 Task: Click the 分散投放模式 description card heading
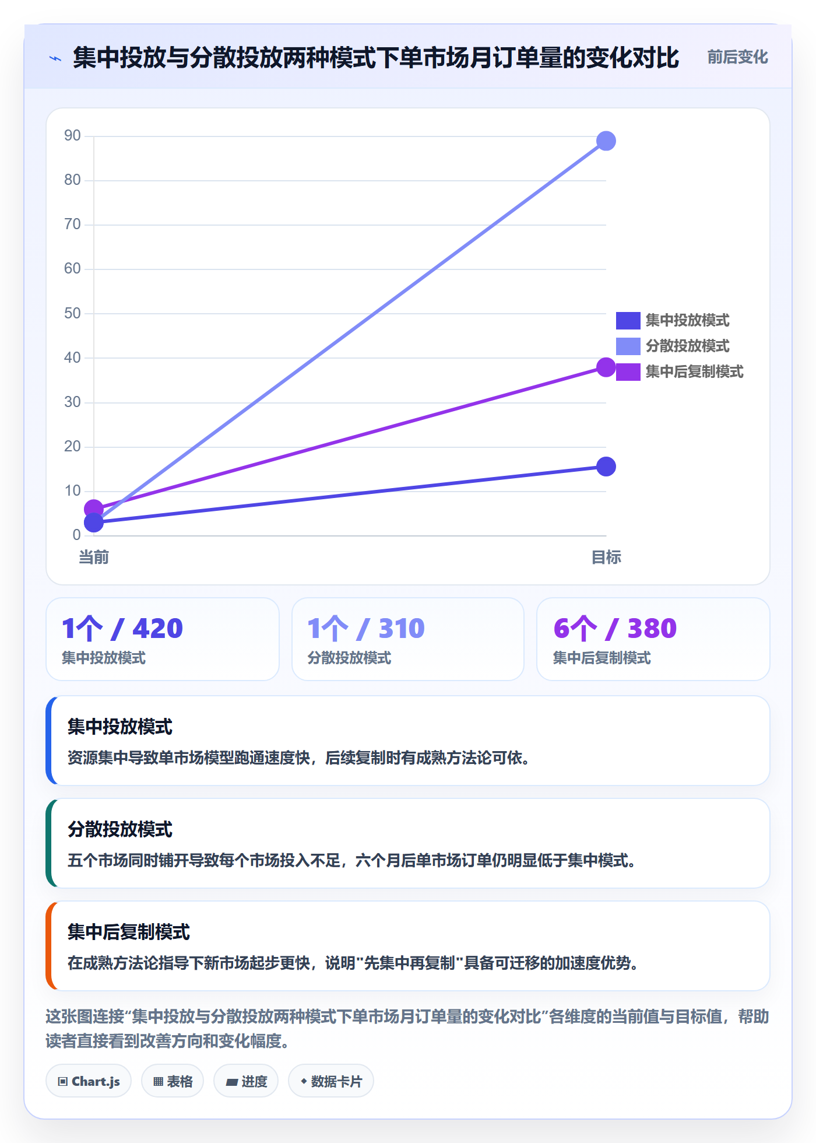click(120, 830)
